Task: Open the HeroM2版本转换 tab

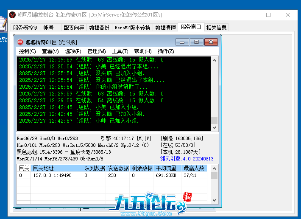Action: (x=132, y=28)
